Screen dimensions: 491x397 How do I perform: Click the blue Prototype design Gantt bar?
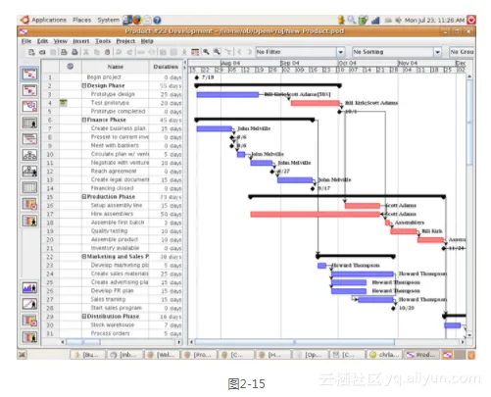[x=227, y=94]
